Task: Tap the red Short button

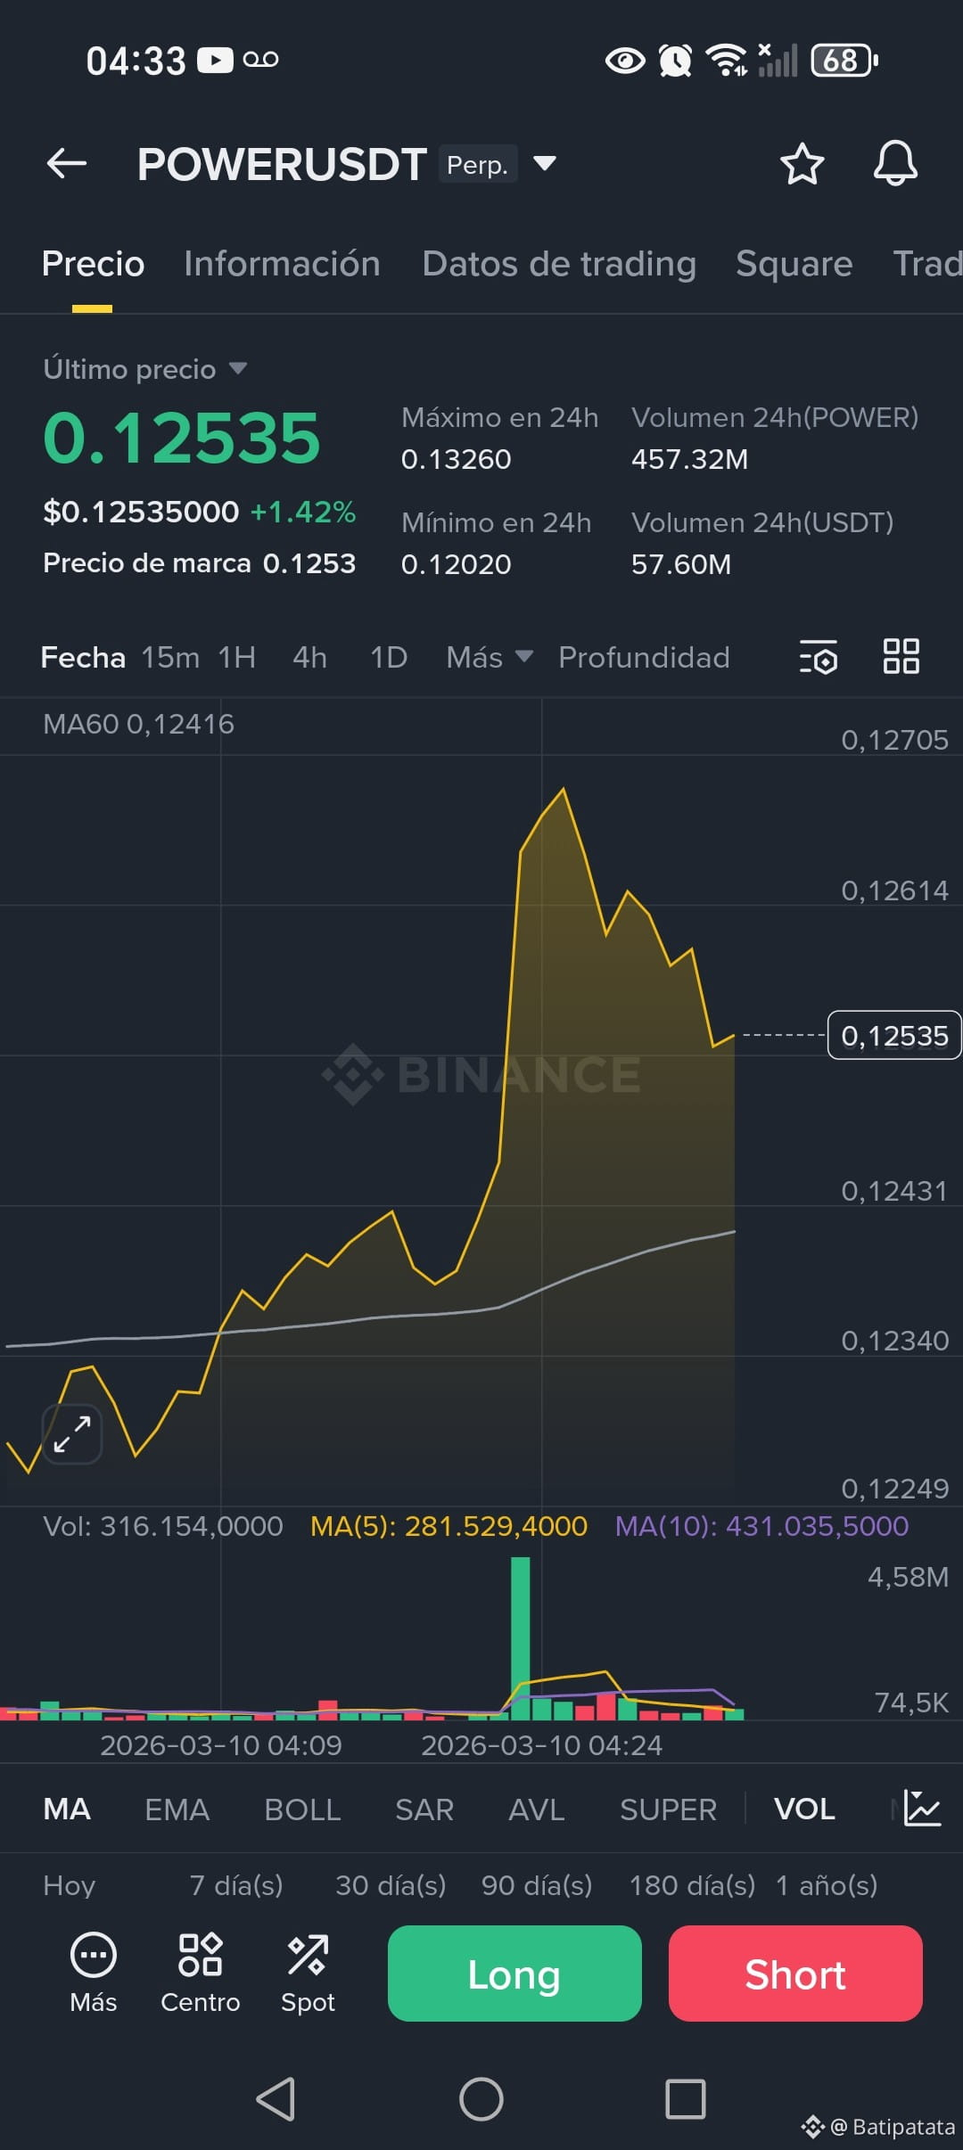Action: tap(795, 1974)
